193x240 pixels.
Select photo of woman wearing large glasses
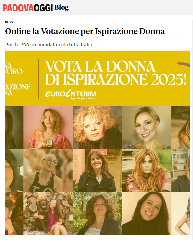48,171
